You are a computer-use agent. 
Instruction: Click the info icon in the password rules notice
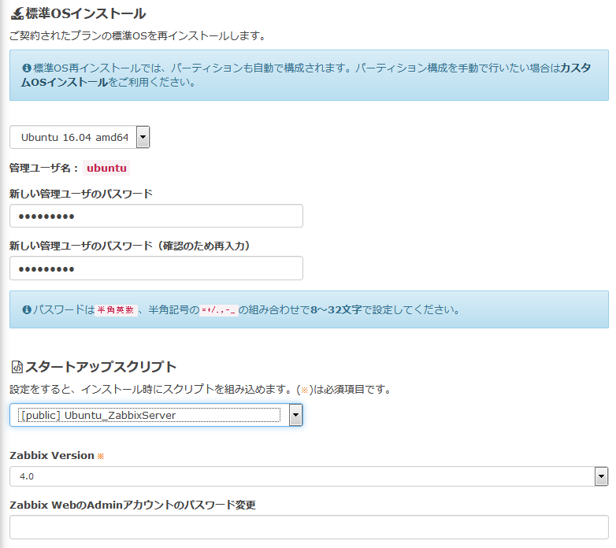27,309
